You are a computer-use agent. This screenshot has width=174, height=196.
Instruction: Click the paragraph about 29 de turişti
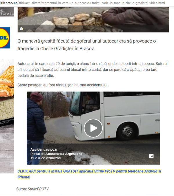click(x=93, y=70)
